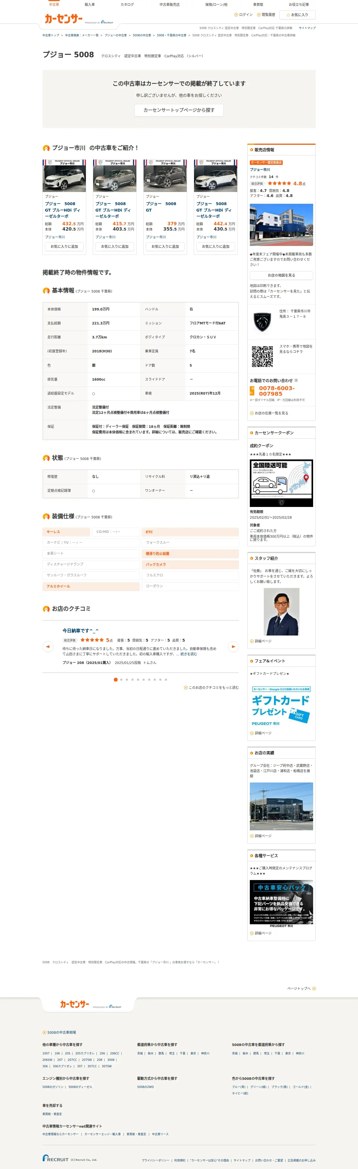
Task: Open プライバシーポリシー in the footer
Action: point(155,1160)
